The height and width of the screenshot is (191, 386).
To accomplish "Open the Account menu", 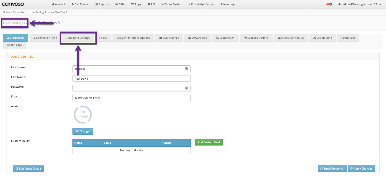I will pos(59,4).
